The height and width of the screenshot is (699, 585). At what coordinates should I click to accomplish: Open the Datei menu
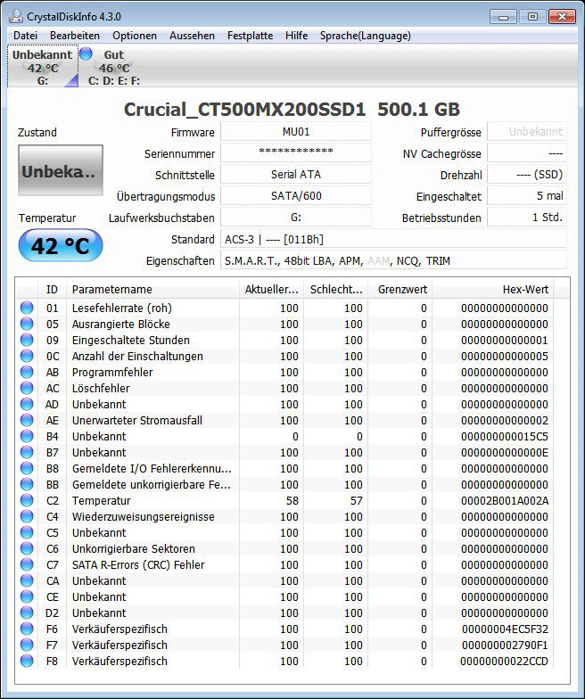(25, 36)
